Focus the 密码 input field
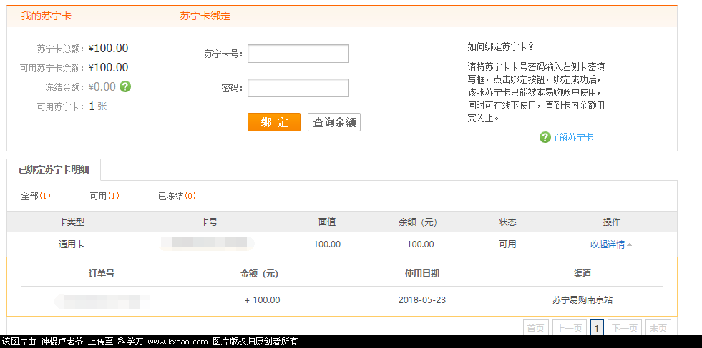This screenshot has width=702, height=348. tap(298, 88)
